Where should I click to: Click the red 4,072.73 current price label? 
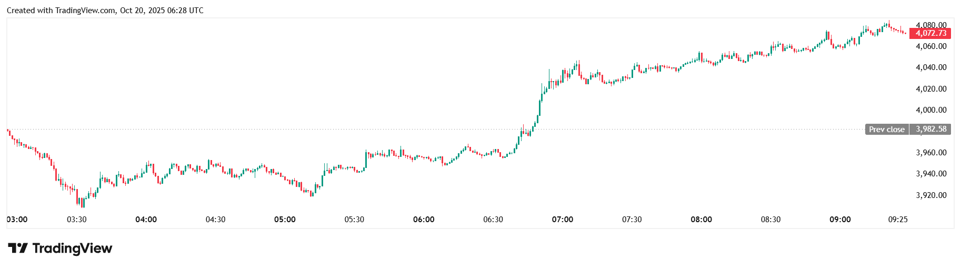[930, 33]
